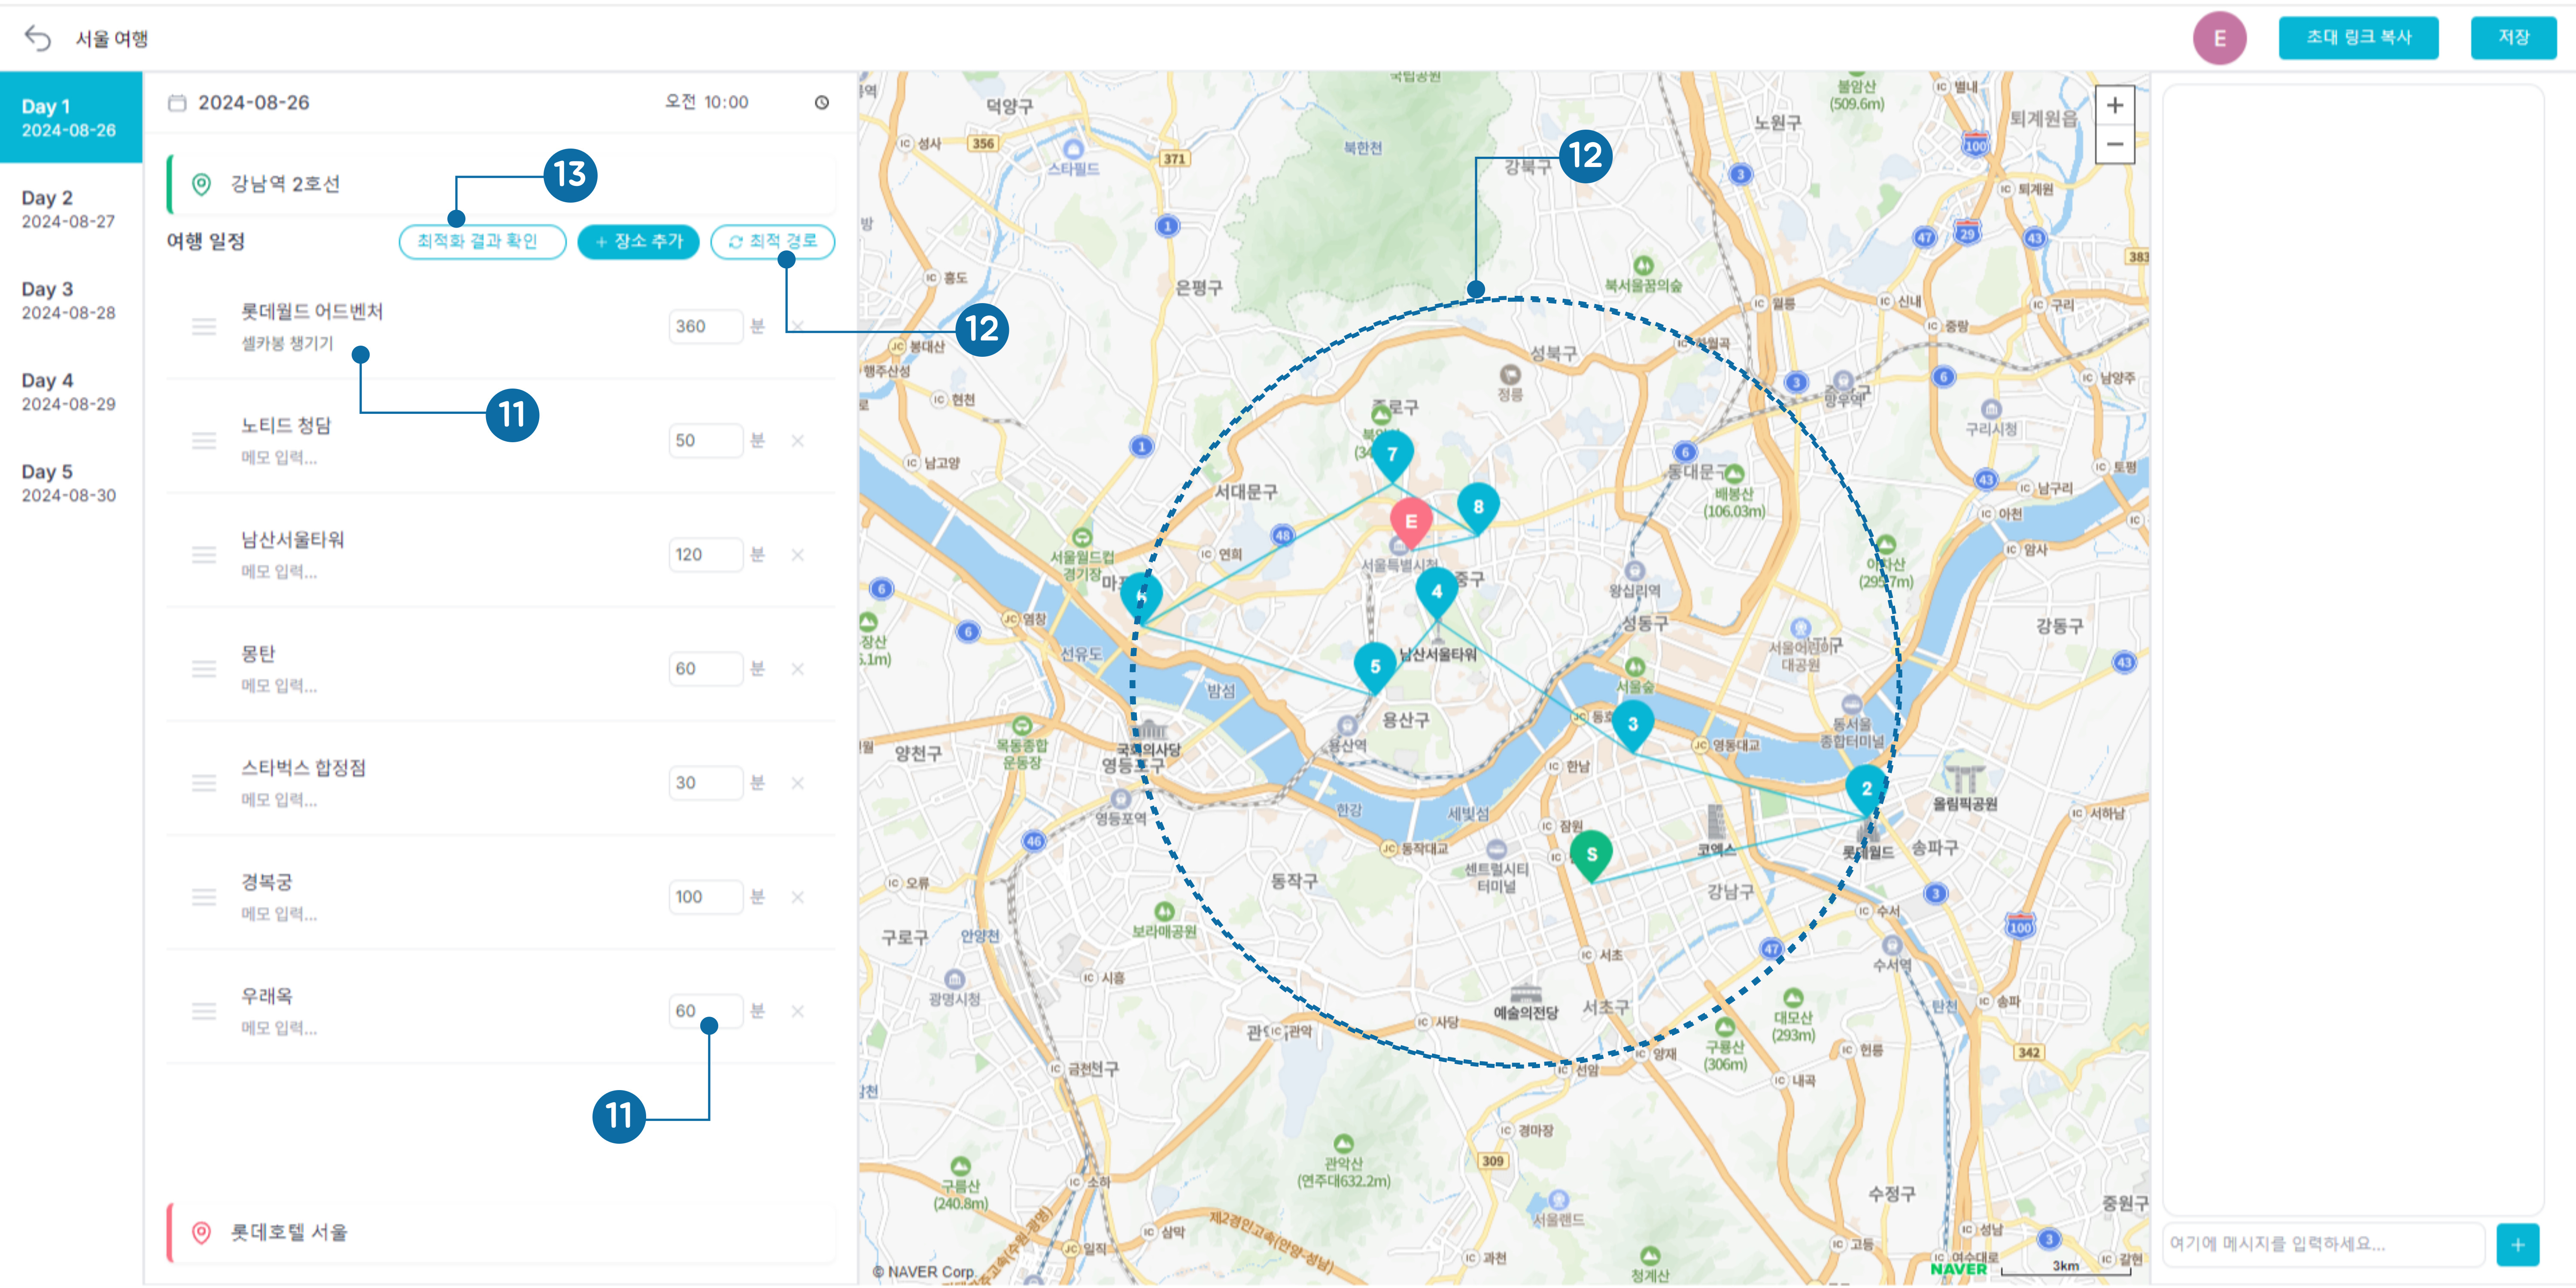Grab handle for 우래옥 row
This screenshot has width=2576, height=1288.
pos(204,1011)
